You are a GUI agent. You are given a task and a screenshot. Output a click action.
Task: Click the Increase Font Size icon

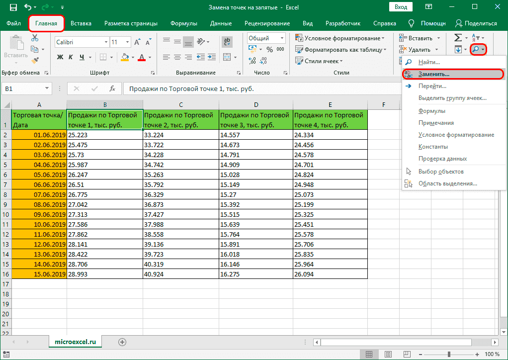point(138,42)
